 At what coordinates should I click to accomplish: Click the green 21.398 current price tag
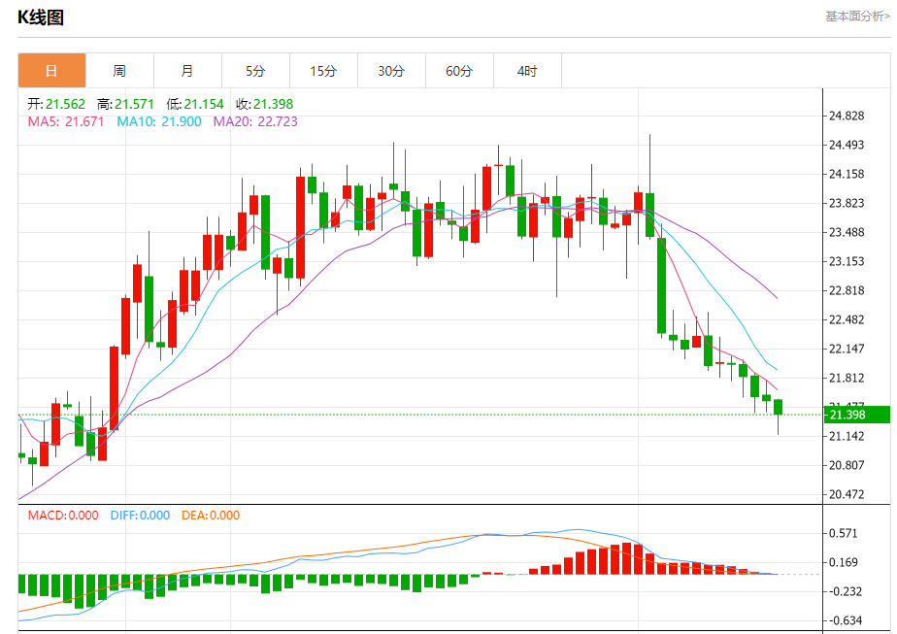point(857,415)
